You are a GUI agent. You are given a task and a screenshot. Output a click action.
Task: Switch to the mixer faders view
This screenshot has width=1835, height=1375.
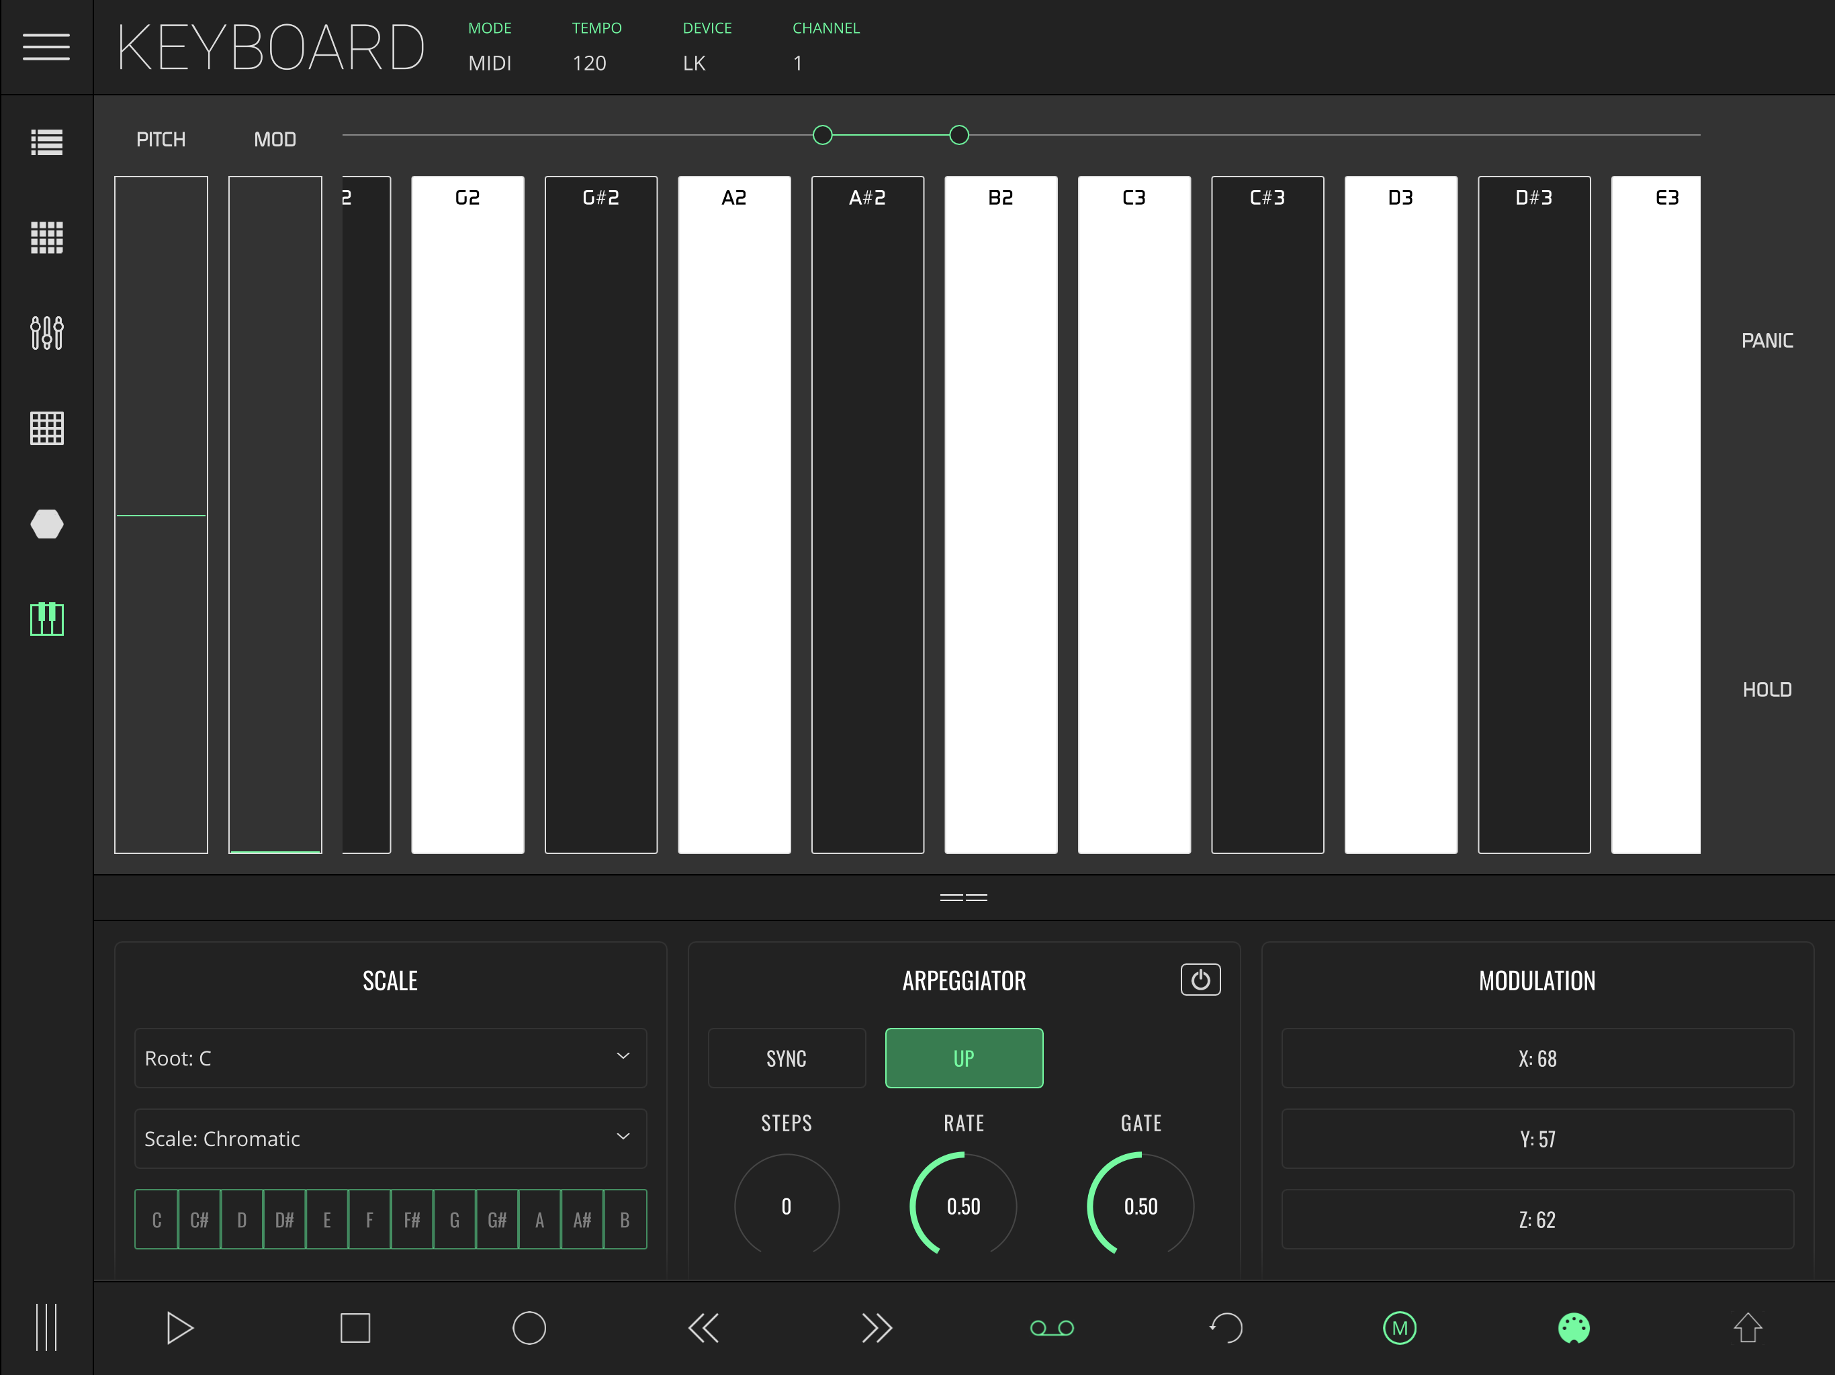(46, 332)
